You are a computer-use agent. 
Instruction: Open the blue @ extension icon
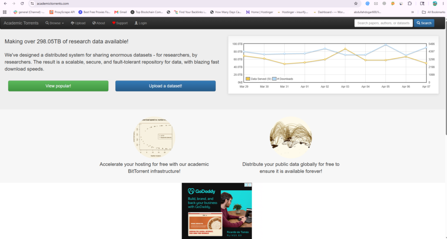pos(368,3)
